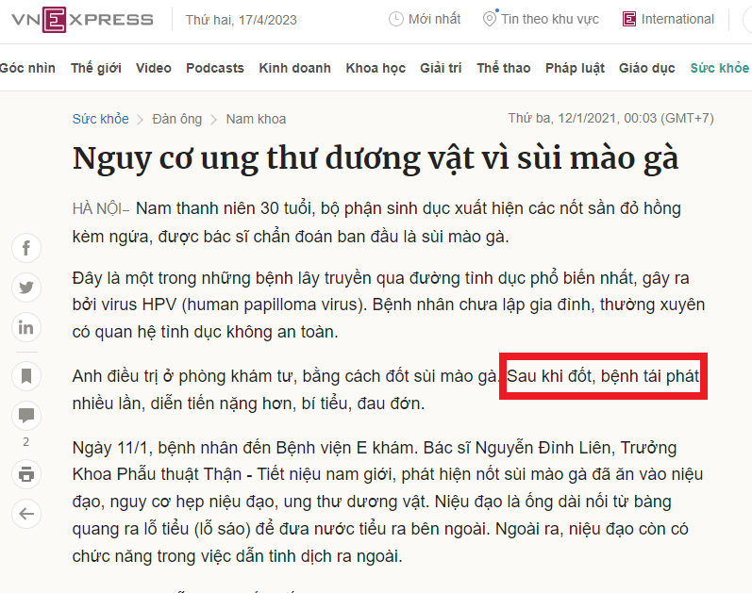Image resolution: width=752 pixels, height=593 pixels.
Task: Open the Nam khoa breadcrumb category
Action: click(256, 119)
